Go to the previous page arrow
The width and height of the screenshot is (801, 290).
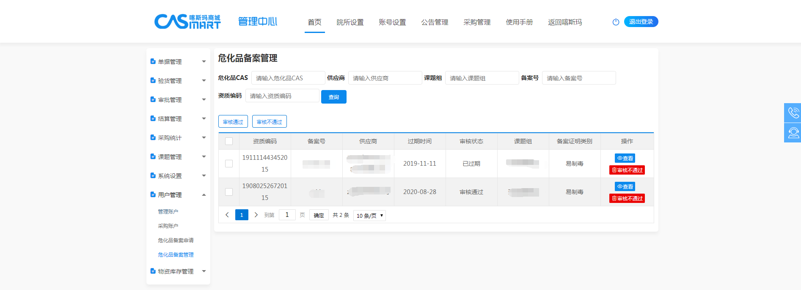[x=227, y=215]
